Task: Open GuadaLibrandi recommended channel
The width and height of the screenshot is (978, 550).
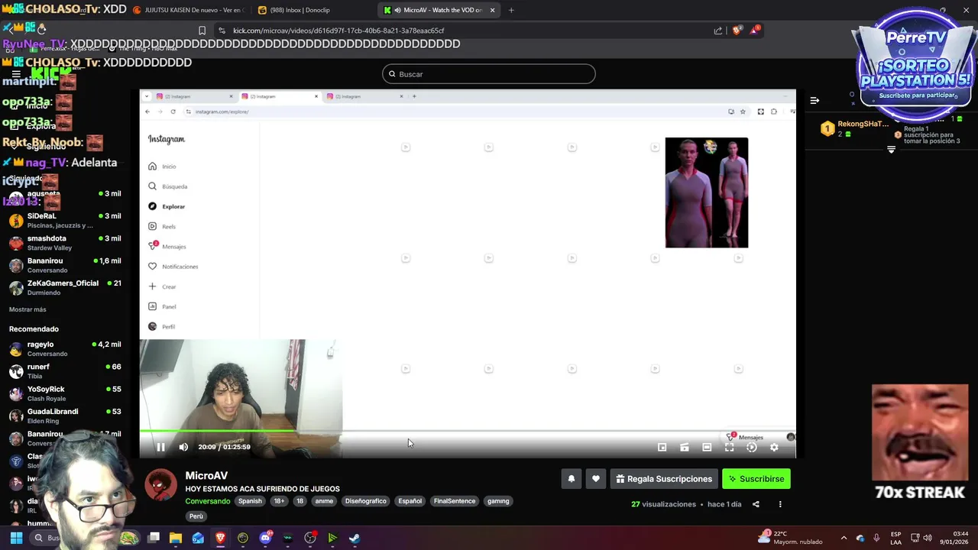Action: pyautogui.click(x=64, y=416)
